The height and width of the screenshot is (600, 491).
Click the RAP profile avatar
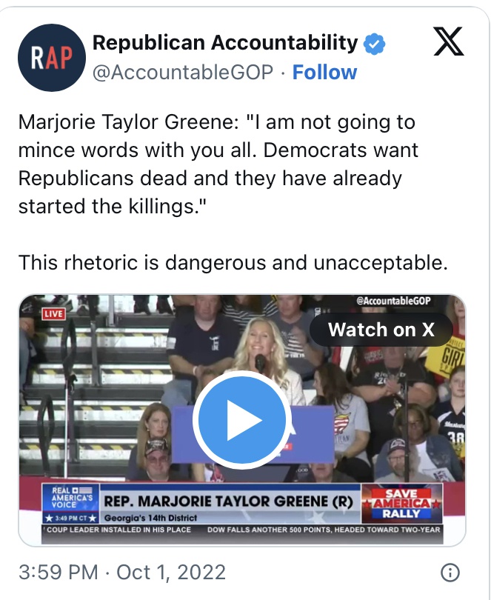52,58
